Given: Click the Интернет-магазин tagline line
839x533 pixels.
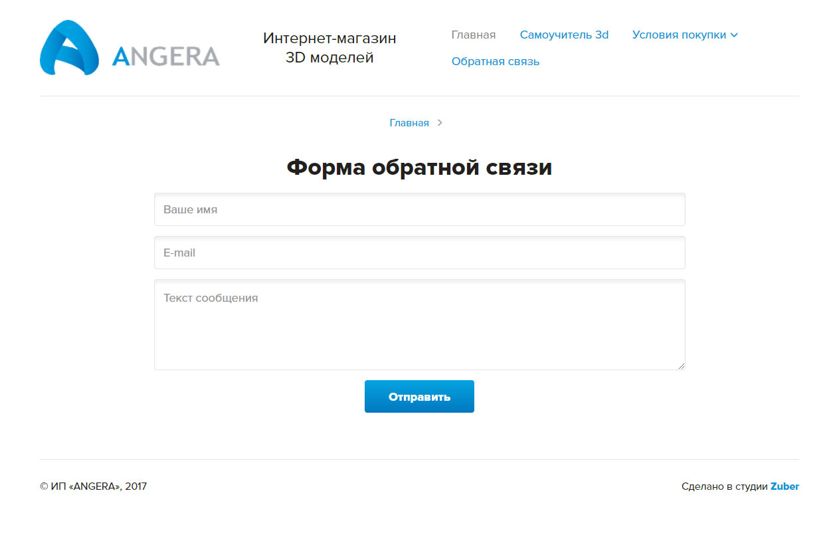Looking at the screenshot, I should click(x=329, y=39).
